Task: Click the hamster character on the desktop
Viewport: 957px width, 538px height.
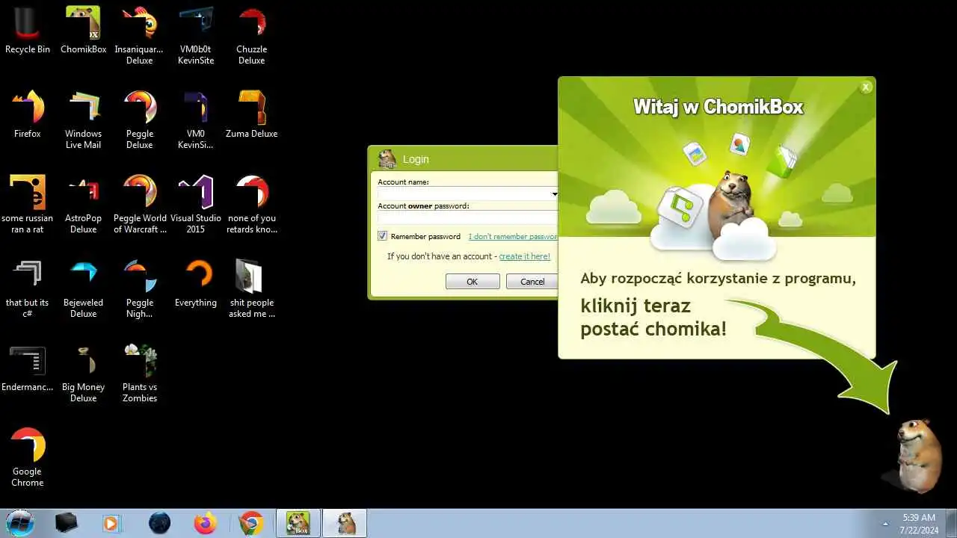Action: click(918, 456)
